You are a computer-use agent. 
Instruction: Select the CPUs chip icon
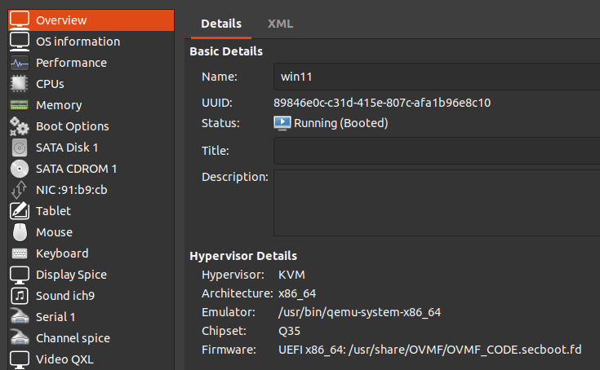pyautogui.click(x=20, y=83)
